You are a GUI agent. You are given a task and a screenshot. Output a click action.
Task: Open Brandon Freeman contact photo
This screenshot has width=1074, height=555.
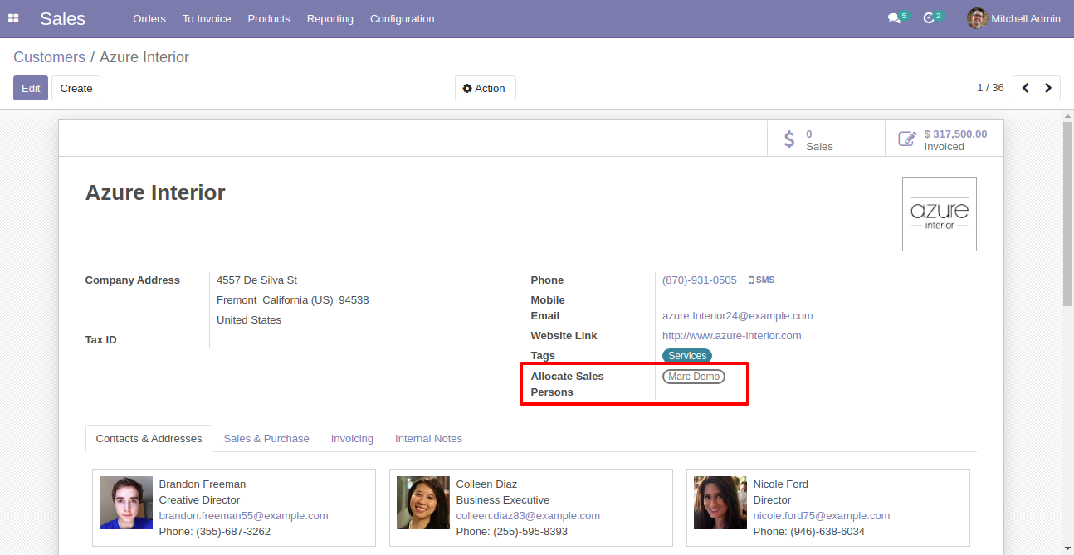[126, 503]
